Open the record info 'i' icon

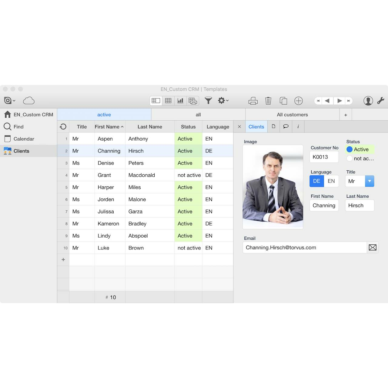(298, 126)
